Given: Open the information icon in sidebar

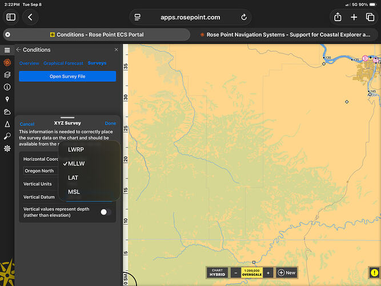Looking at the screenshot, I should (x=7, y=87).
